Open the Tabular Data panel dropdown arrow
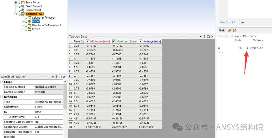Image resolution: width=272 pixels, height=138 pixels. (201, 37)
